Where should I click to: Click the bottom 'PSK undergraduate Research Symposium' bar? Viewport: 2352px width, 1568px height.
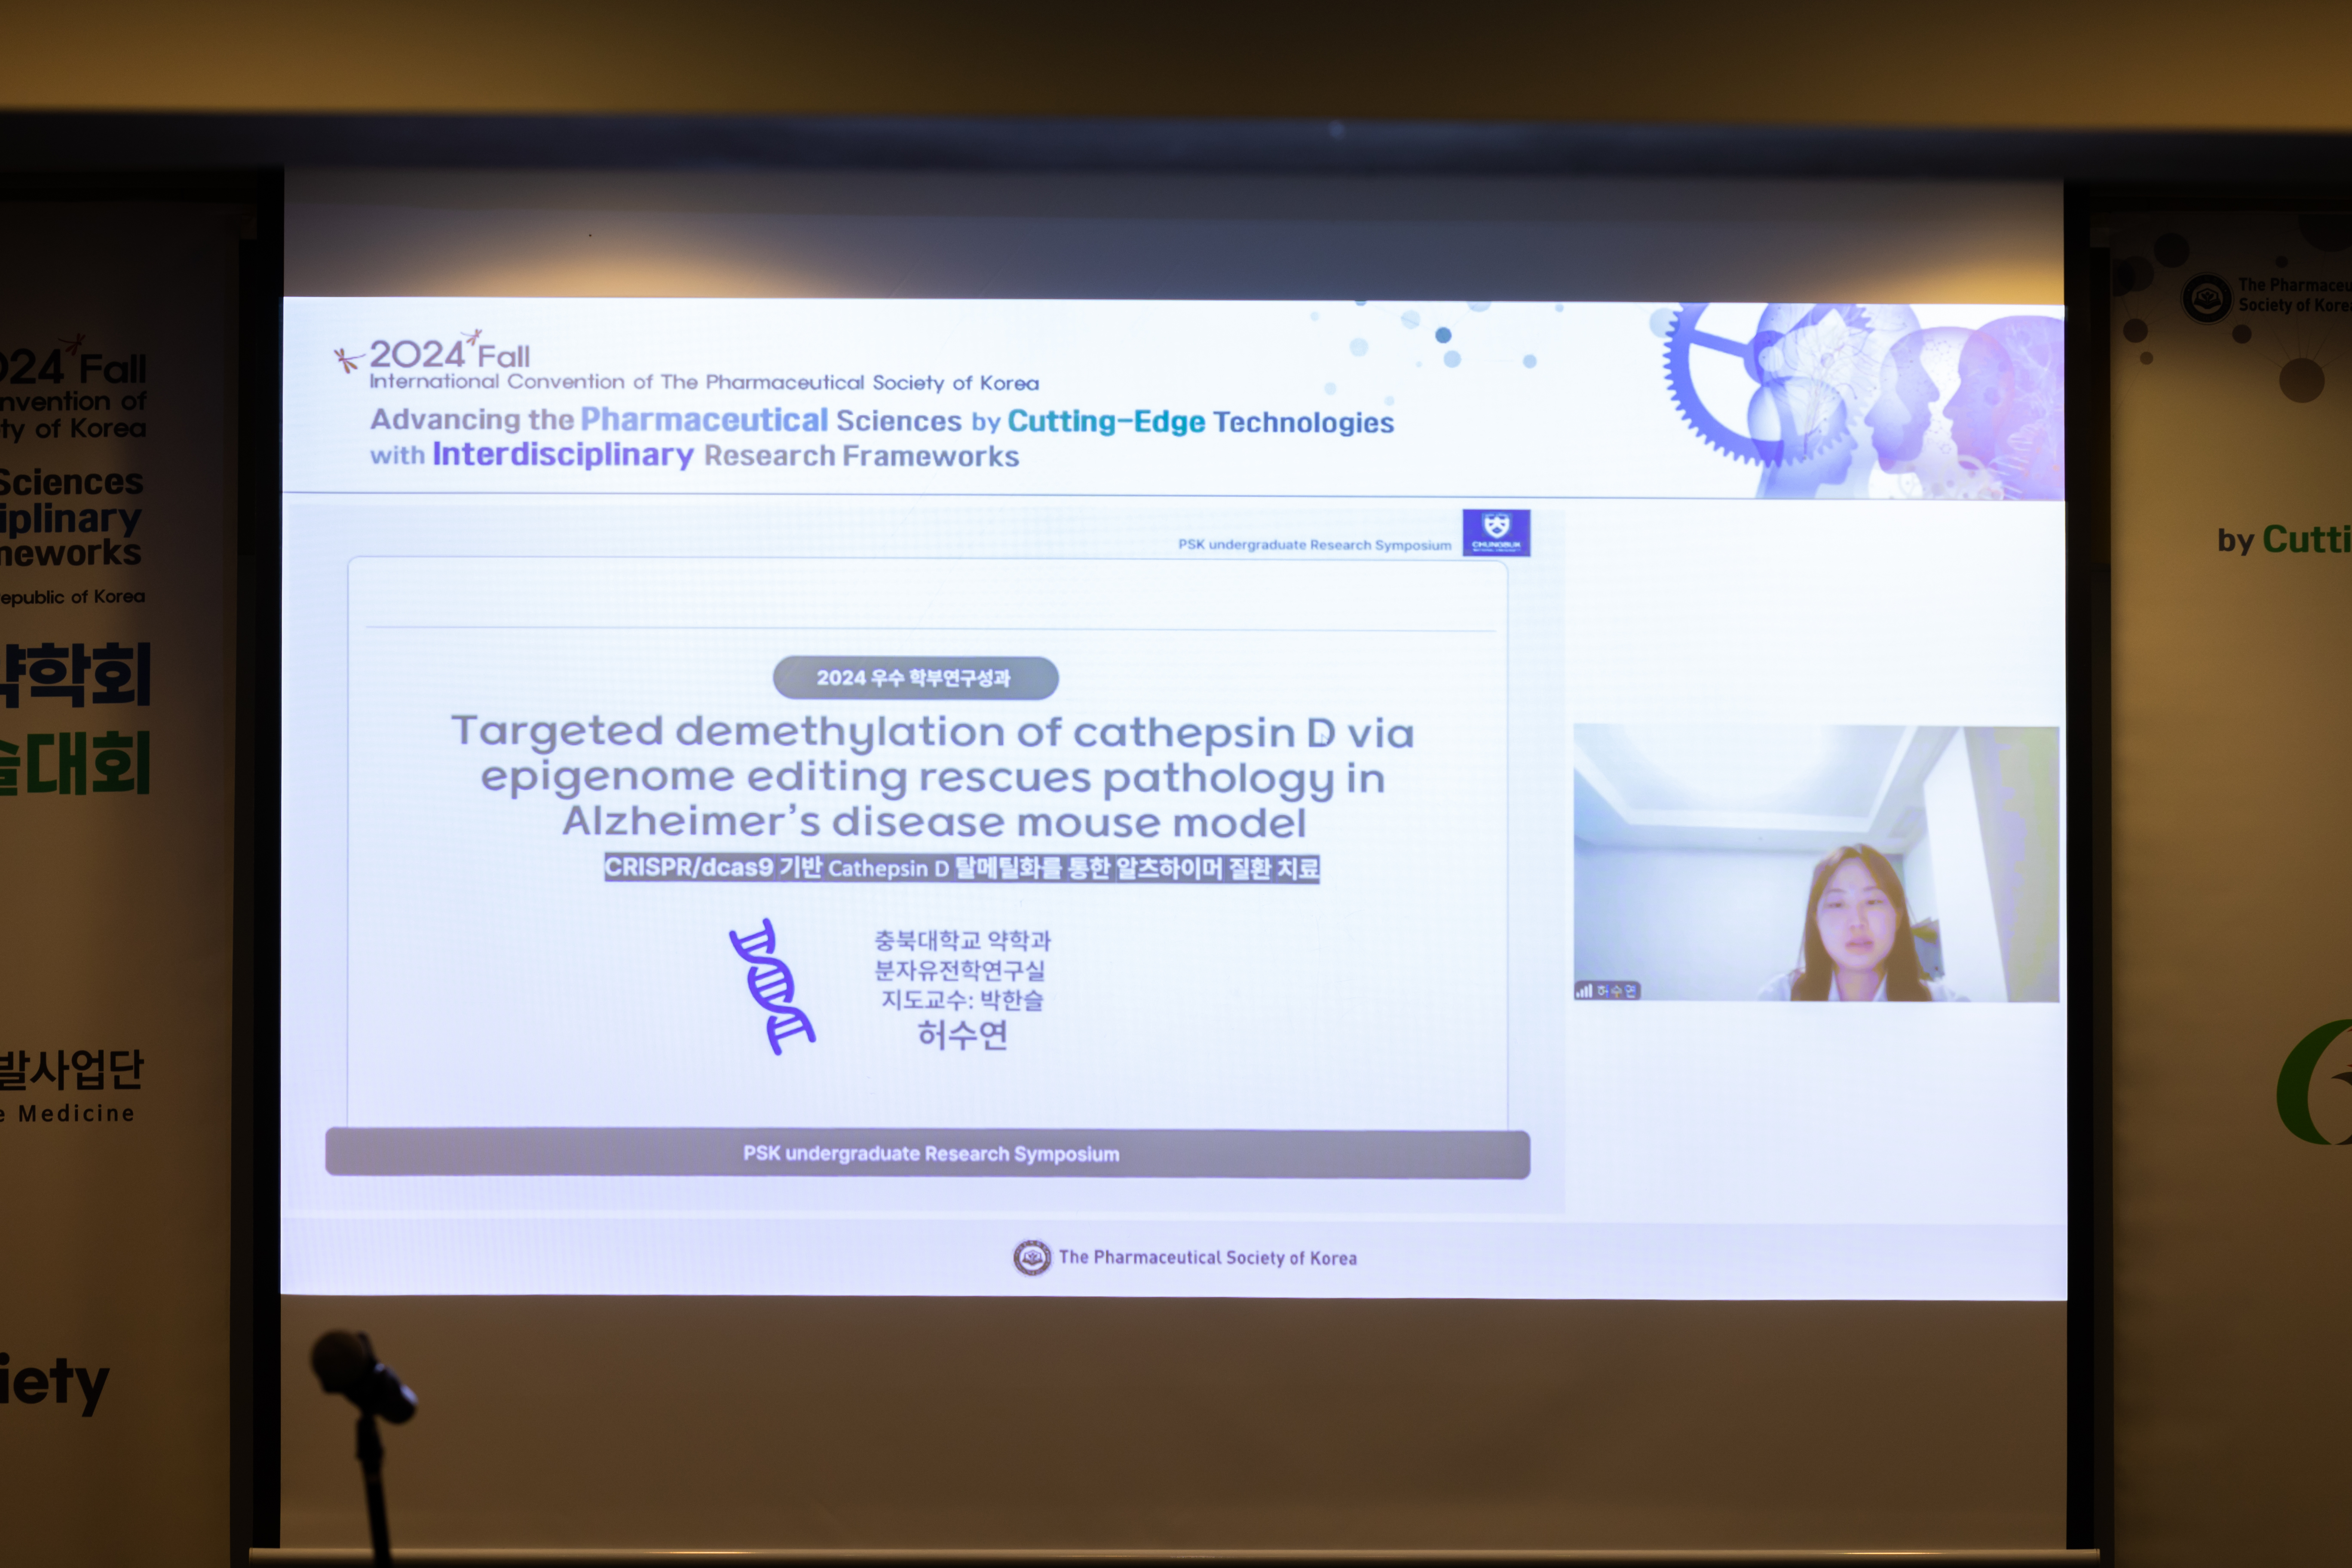(927, 1153)
